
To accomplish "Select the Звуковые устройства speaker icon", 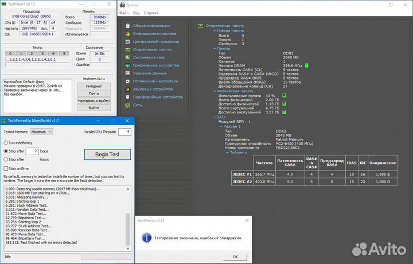I will pyautogui.click(x=128, y=89).
